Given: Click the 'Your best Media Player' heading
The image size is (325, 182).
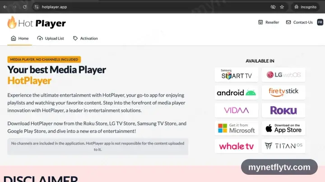Looking at the screenshot, I should (56, 70).
